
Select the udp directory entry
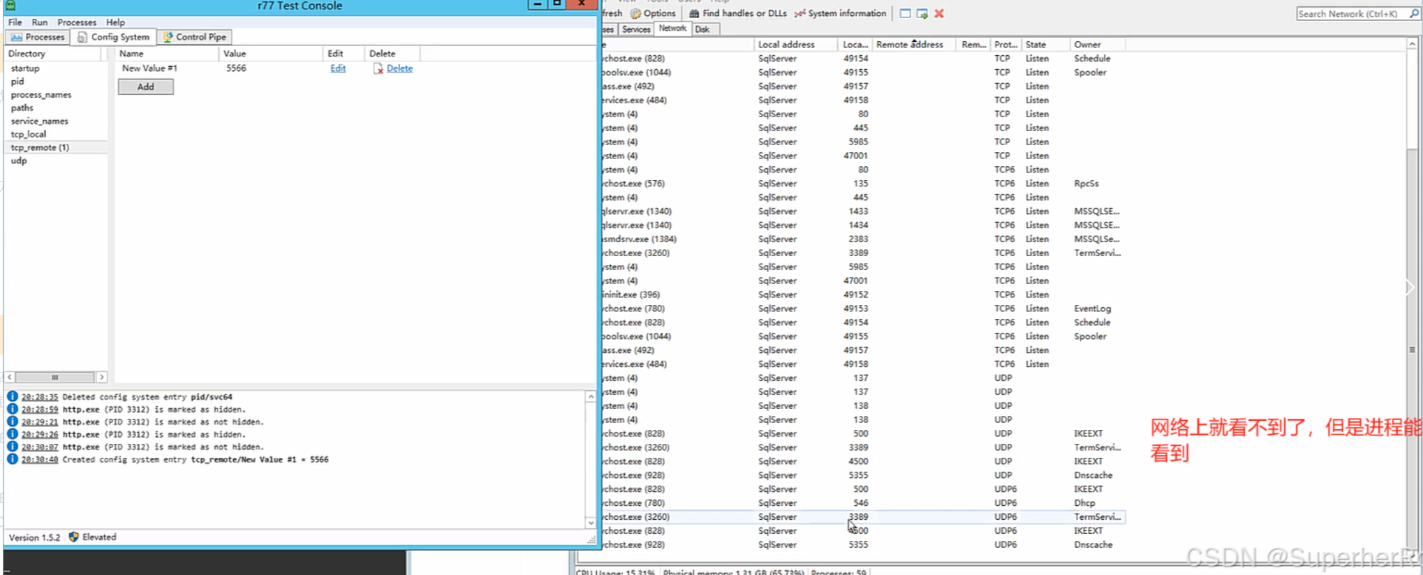[x=19, y=161]
